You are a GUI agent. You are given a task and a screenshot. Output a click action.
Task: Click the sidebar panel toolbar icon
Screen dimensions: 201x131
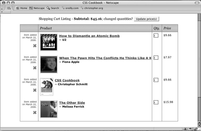9,8
